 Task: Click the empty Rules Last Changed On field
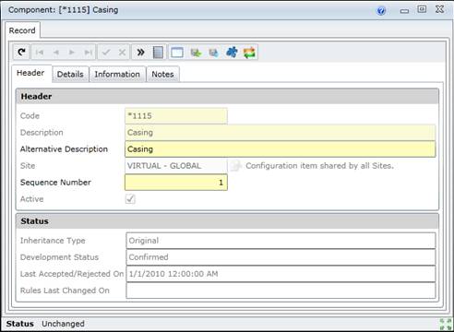[281, 290]
